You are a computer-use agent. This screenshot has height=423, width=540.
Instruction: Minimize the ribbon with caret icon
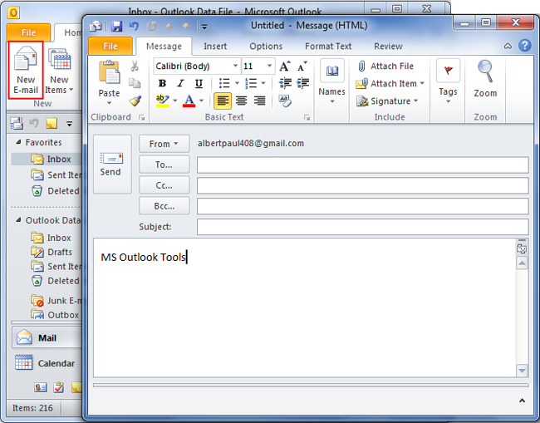pyautogui.click(x=508, y=46)
